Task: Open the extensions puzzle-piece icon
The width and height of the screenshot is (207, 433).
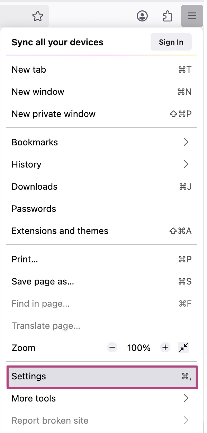Action: (168, 16)
